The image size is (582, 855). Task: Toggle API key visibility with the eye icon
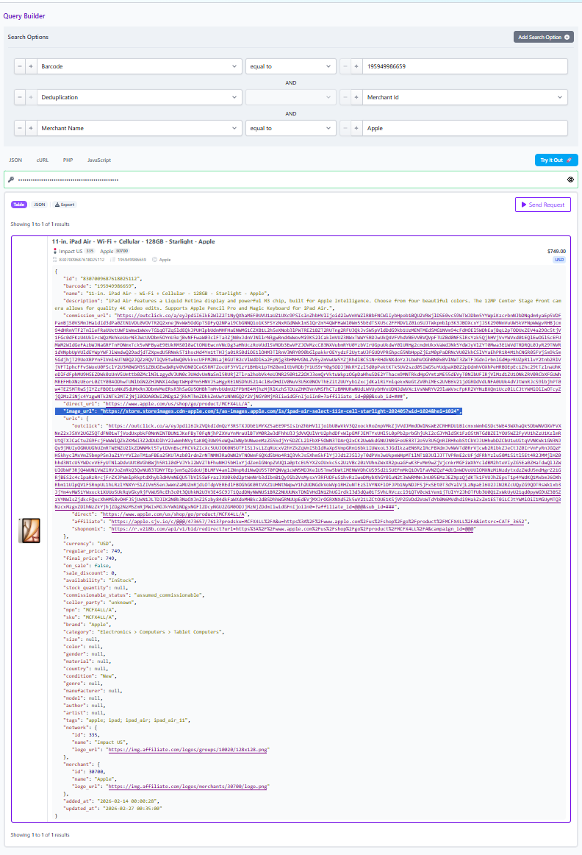pyautogui.click(x=571, y=180)
